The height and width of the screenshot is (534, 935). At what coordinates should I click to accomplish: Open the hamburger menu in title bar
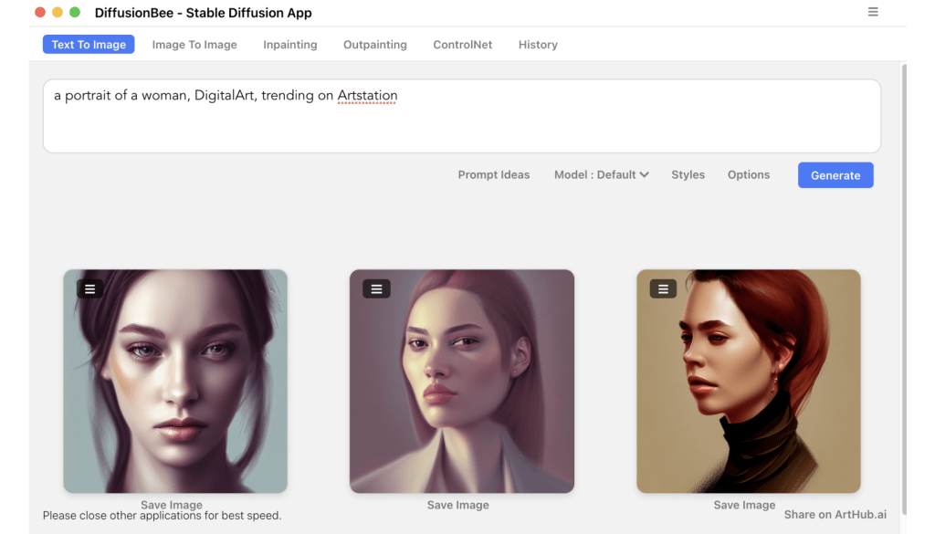[x=873, y=12]
